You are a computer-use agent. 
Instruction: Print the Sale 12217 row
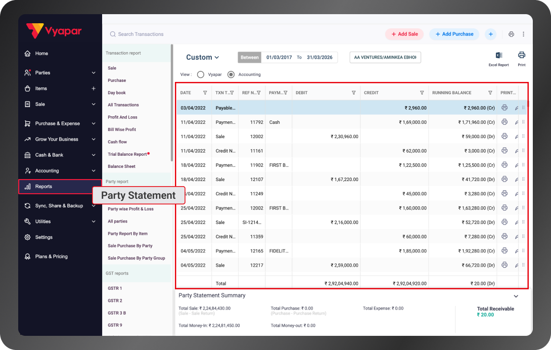[504, 265]
